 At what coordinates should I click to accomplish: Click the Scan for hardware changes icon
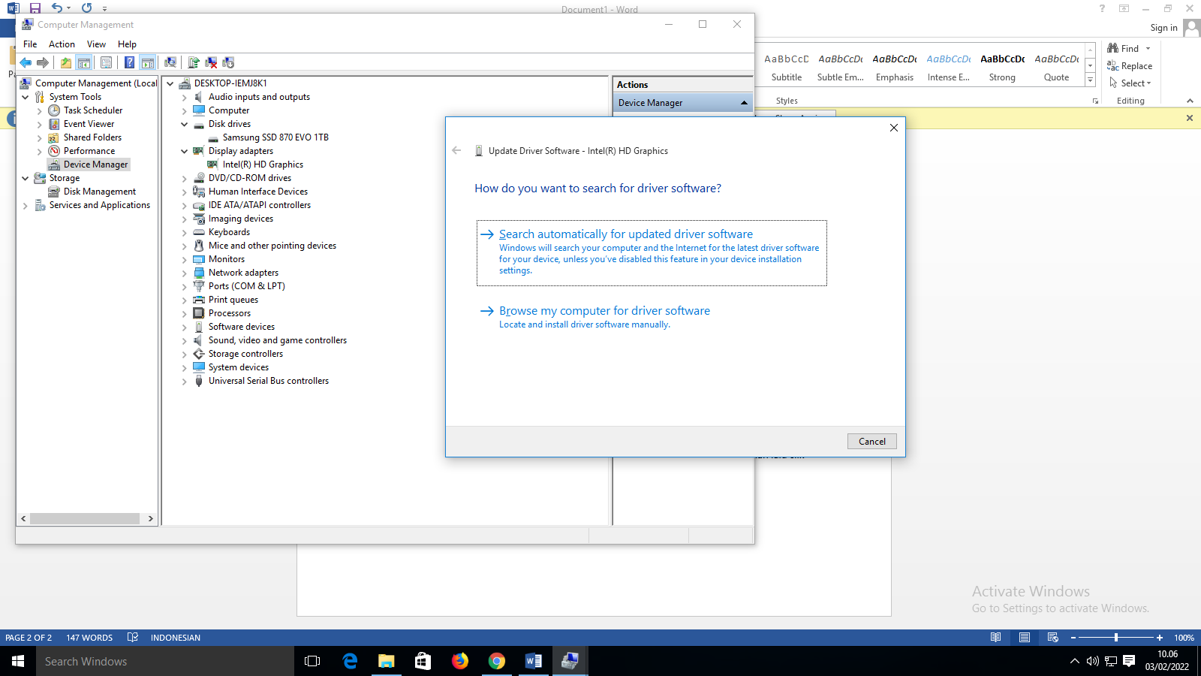point(170,62)
